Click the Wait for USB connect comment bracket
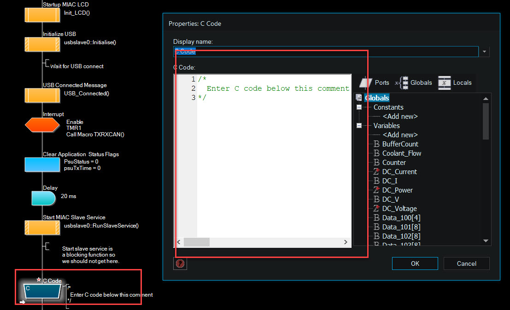 coord(46,63)
